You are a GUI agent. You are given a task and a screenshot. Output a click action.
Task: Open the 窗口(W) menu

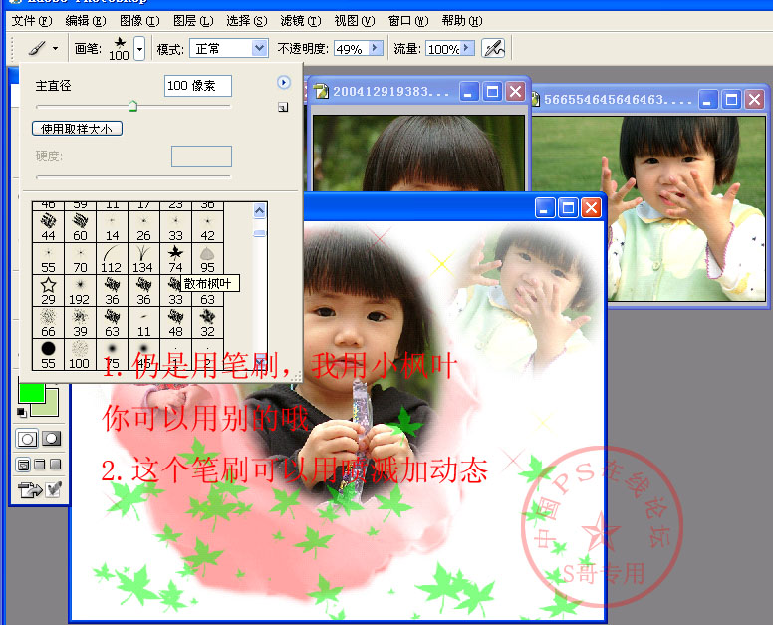[x=408, y=21]
